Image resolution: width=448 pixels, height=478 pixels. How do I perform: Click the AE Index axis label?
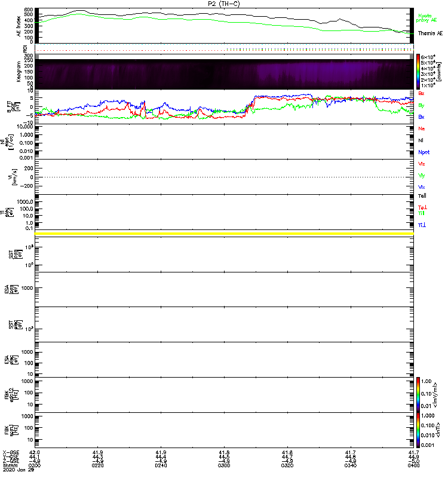[19, 26]
